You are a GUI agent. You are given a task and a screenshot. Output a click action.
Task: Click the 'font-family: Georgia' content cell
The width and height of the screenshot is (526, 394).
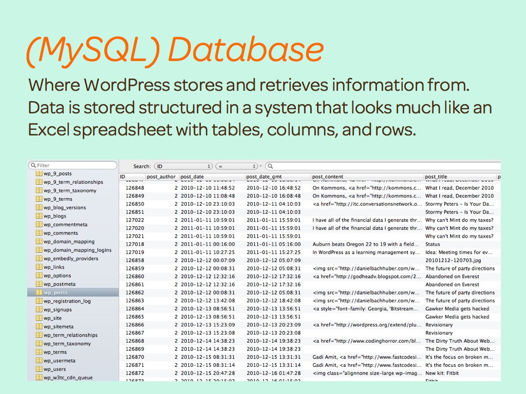point(366,308)
